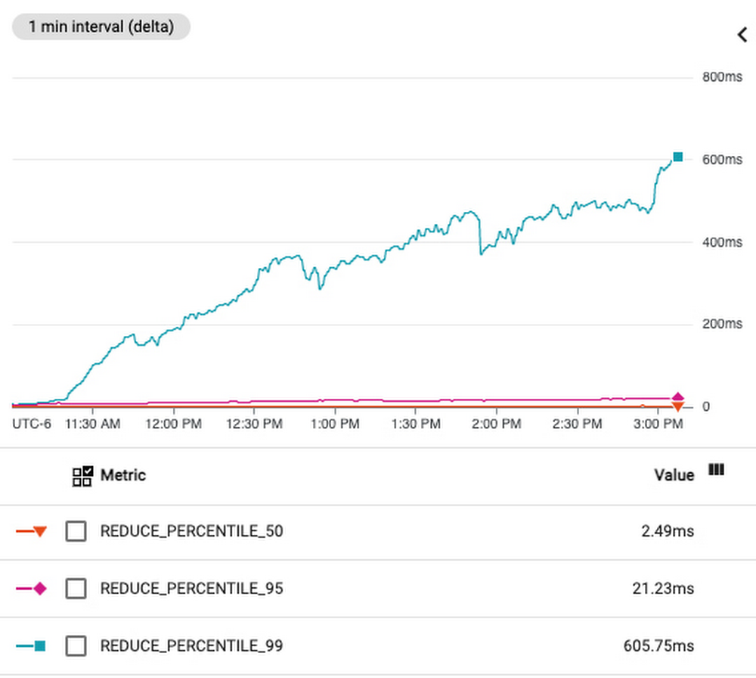Click the Metric column header
The height and width of the screenshot is (678, 756).
click(x=123, y=475)
